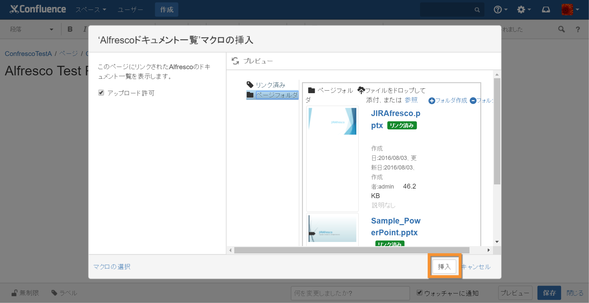
Task: Open the Sample_PowerPoint.pptx link
Action: coord(395,226)
